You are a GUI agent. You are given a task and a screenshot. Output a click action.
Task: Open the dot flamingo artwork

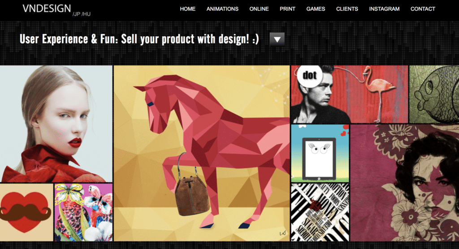349,94
